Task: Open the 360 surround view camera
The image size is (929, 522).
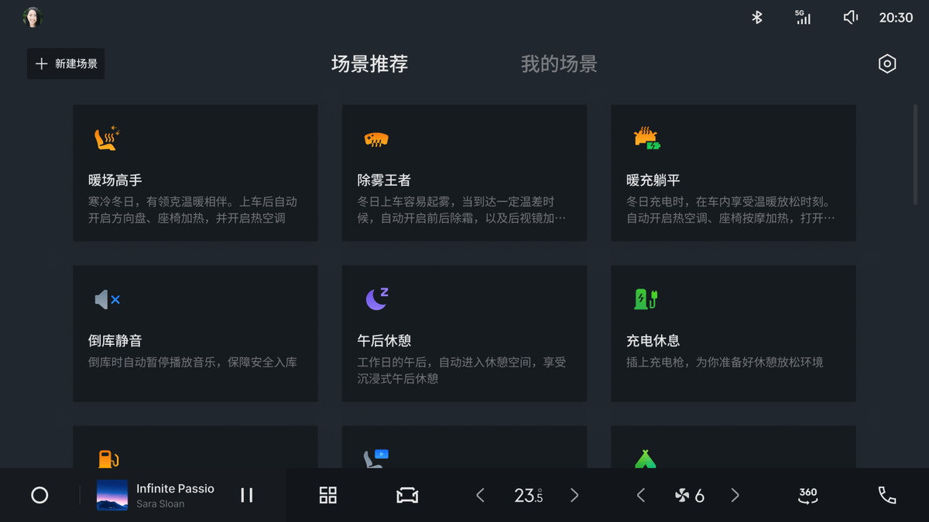Action: 807,496
